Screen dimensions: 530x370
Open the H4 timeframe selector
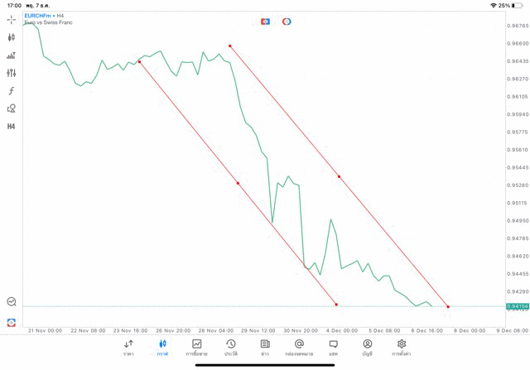(12, 127)
